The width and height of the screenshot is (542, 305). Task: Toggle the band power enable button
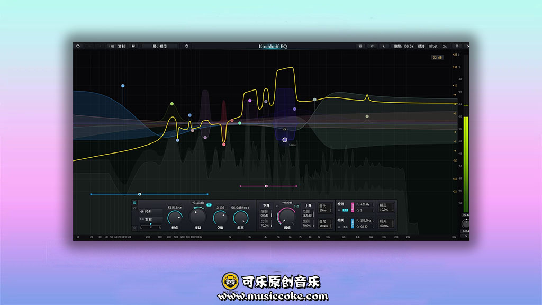click(134, 203)
